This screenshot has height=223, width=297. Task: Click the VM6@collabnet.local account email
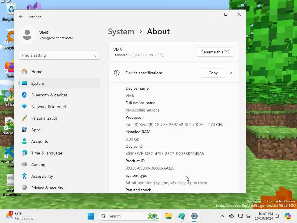[56, 38]
